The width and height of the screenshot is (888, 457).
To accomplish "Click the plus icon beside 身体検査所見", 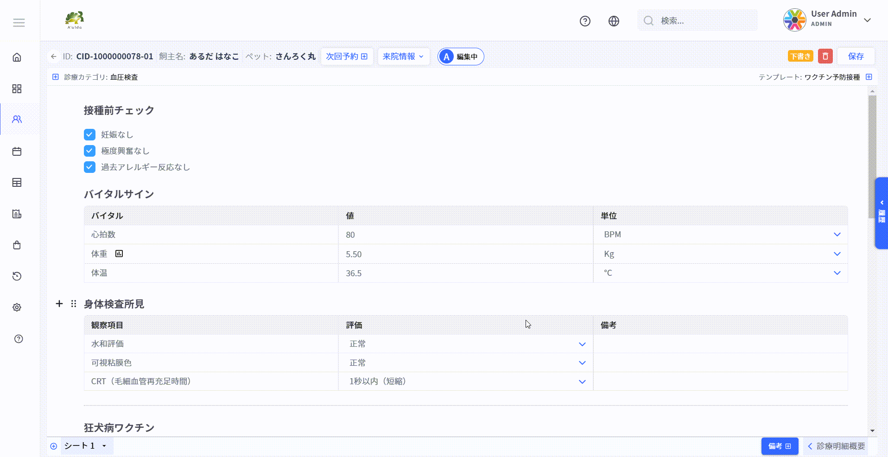I will [x=59, y=304].
